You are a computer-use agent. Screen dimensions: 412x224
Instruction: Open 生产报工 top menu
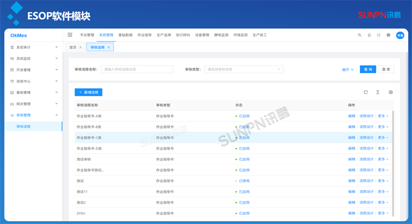[260, 35]
